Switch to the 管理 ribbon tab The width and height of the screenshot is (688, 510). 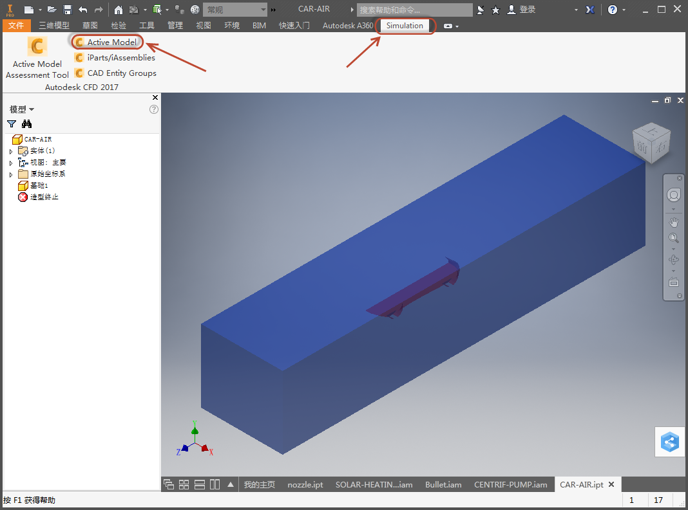[x=175, y=26]
